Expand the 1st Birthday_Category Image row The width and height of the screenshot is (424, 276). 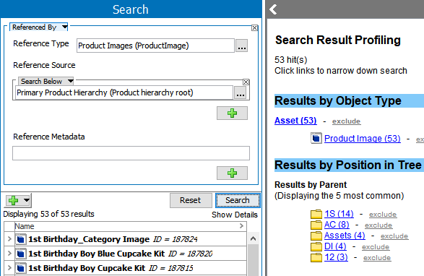point(9,239)
